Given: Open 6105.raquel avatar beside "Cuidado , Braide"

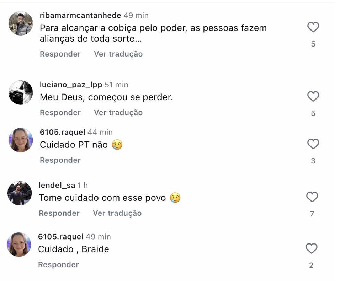Looking at the screenshot, I should click(x=19, y=245).
